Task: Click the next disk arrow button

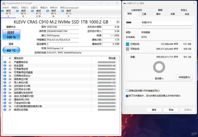Action: (118, 22)
